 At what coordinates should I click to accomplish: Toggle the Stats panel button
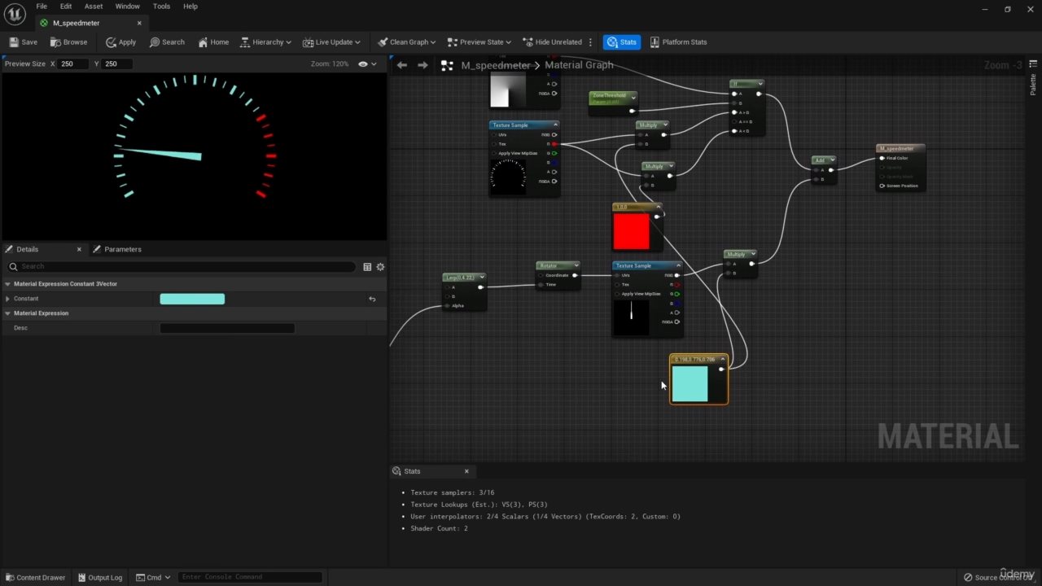(x=621, y=42)
